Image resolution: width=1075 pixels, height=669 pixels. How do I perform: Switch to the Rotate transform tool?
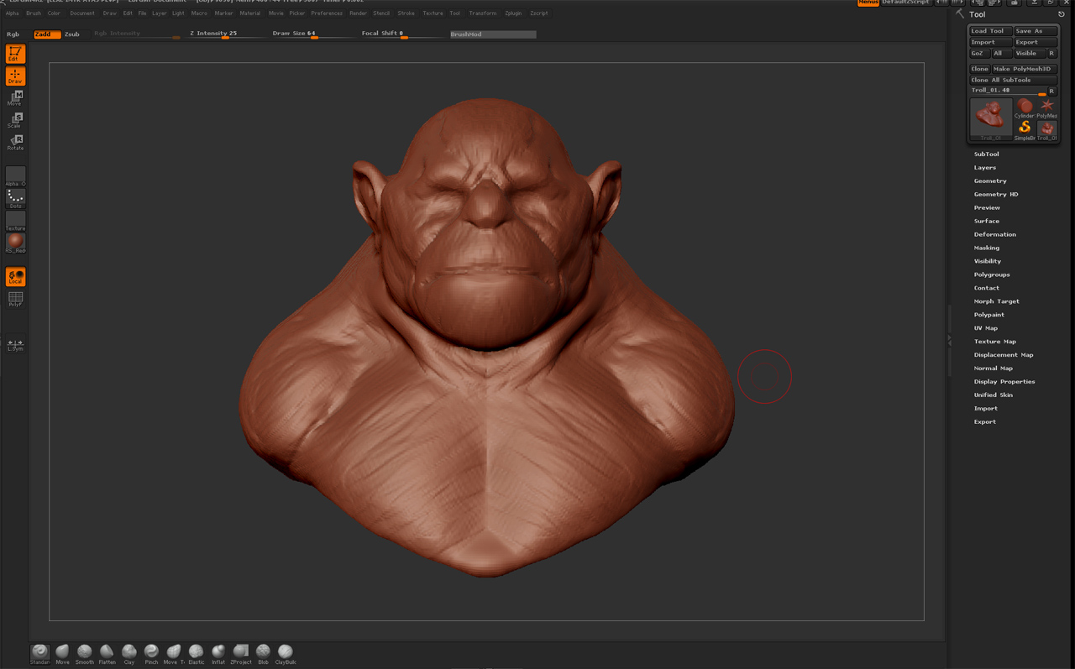pyautogui.click(x=15, y=142)
